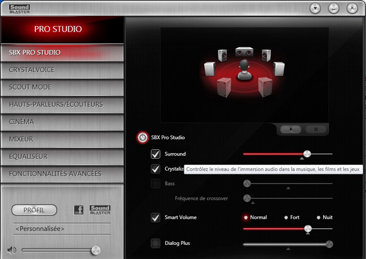This screenshot has width=366, height=259.
Task: Play the surround audio demo
Action: (x=291, y=129)
